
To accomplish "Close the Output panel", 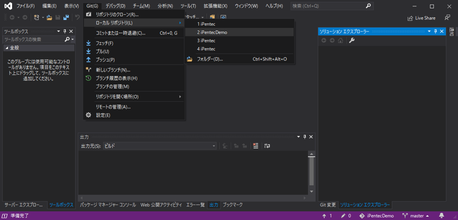I will (311, 137).
